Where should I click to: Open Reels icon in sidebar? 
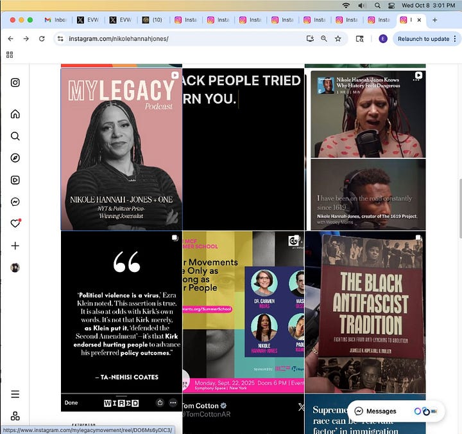click(15, 180)
